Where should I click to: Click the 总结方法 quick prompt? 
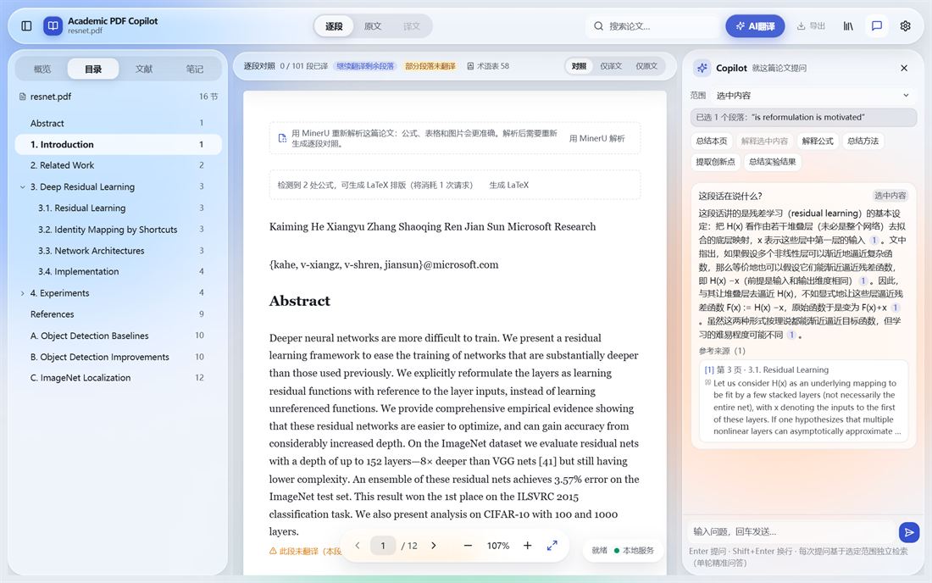[863, 141]
